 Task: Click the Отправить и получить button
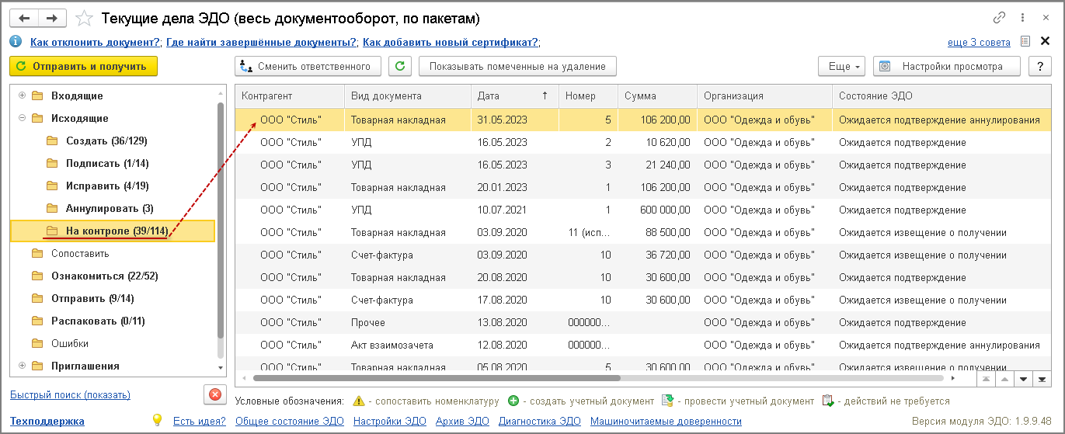(83, 66)
